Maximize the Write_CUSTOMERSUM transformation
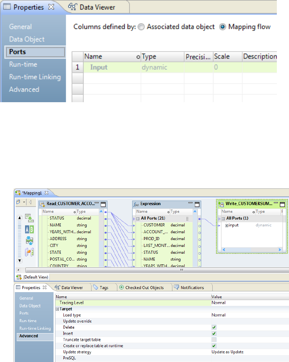Screen dimensions: 289x362 282,204
